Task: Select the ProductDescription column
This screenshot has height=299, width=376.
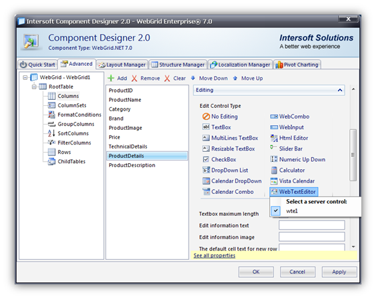Action: (147, 165)
